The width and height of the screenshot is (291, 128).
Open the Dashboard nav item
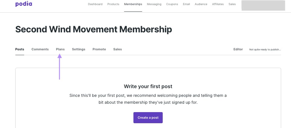tap(95, 4)
